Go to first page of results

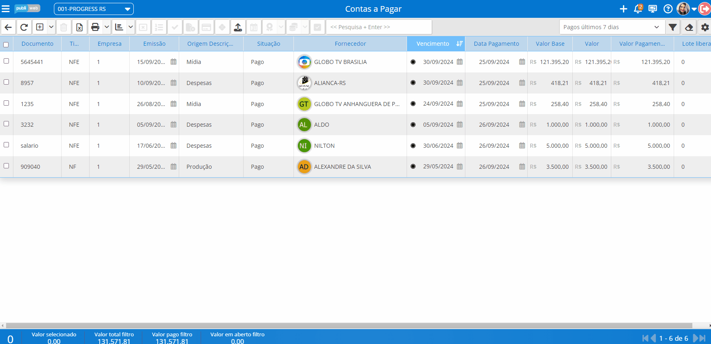(x=645, y=338)
